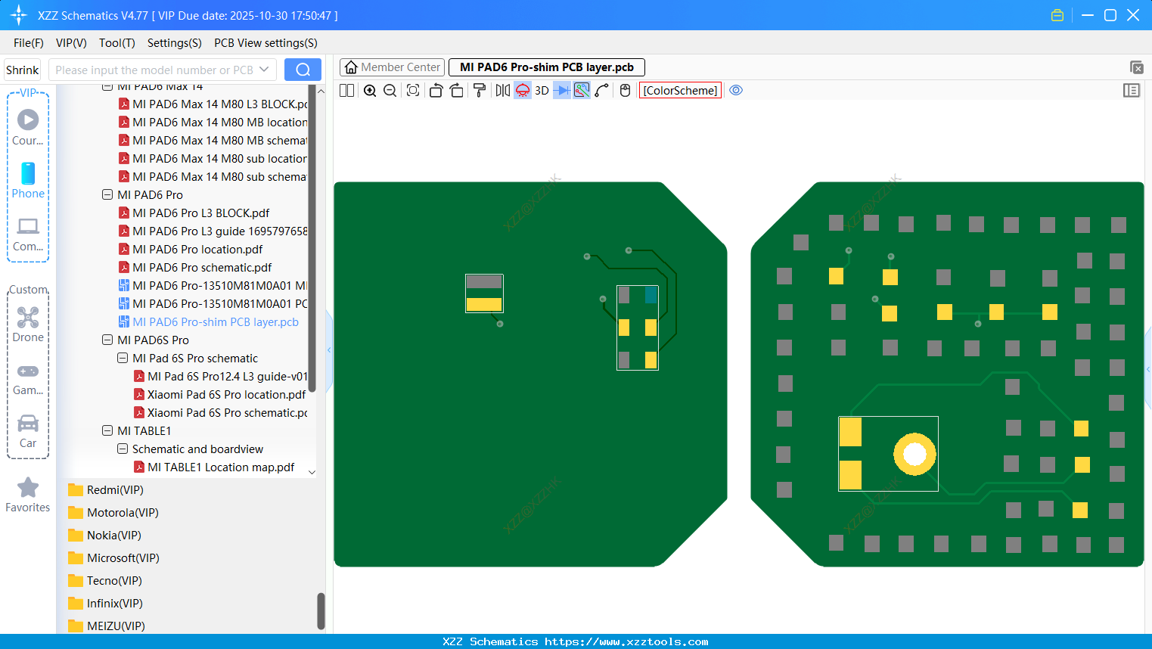Open the ColorScheme selector
This screenshot has width=1152, height=649.
(x=679, y=90)
